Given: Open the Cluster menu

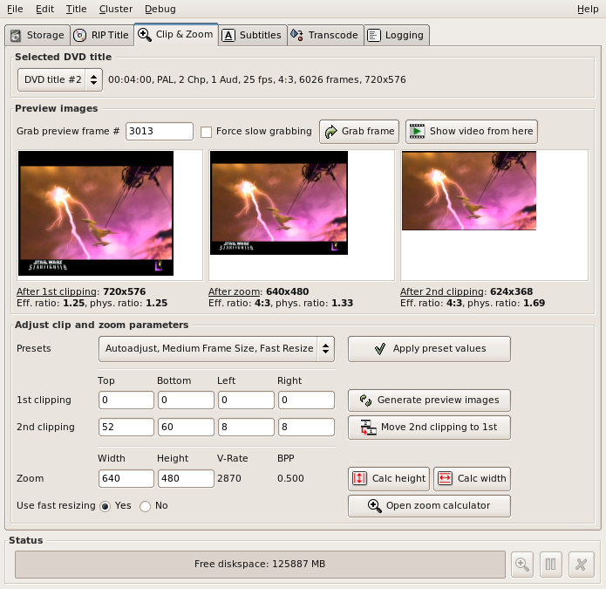Looking at the screenshot, I should [x=116, y=9].
